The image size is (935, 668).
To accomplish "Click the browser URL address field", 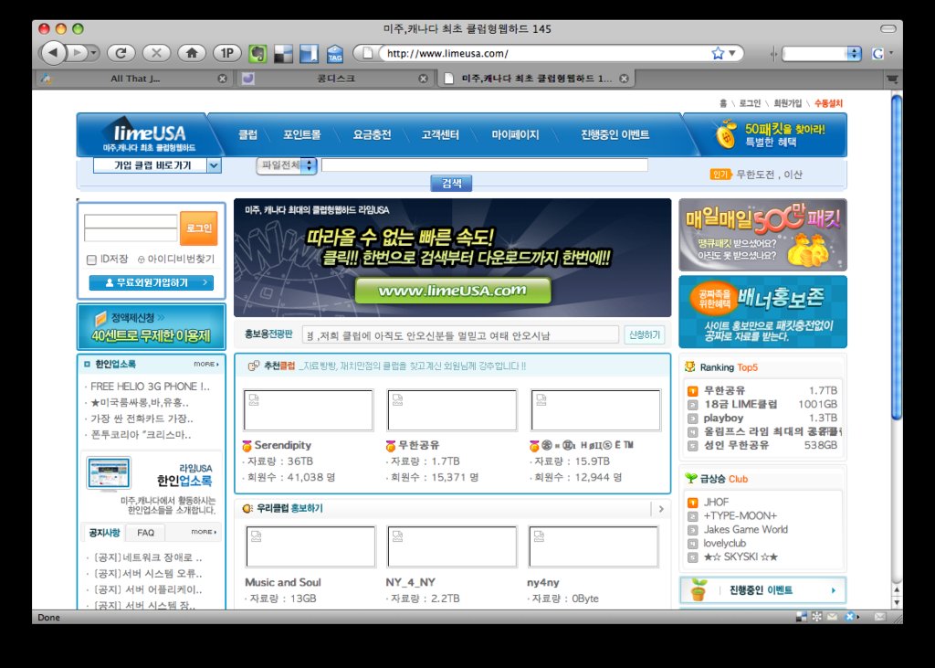I will (x=546, y=53).
